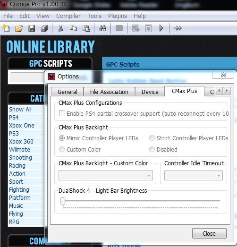Open the Controller Idle Timeout dropdown

pos(194,175)
